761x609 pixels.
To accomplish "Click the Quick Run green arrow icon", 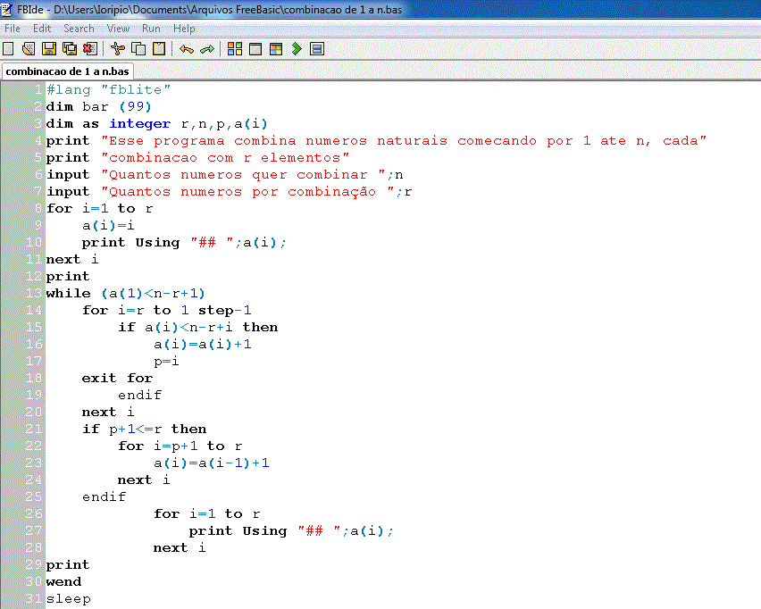I will point(297,48).
